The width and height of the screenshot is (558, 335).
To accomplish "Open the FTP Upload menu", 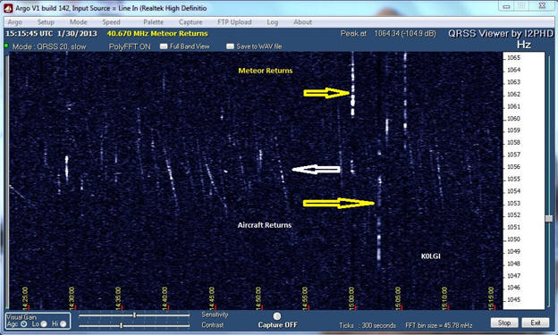I will coord(234,22).
